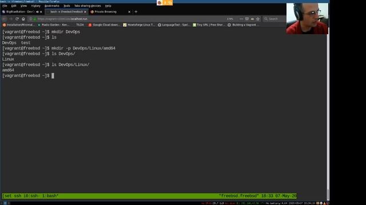The width and height of the screenshot is (366, 205).
Task: Click the green padlock connection icon
Action: click(35, 19)
